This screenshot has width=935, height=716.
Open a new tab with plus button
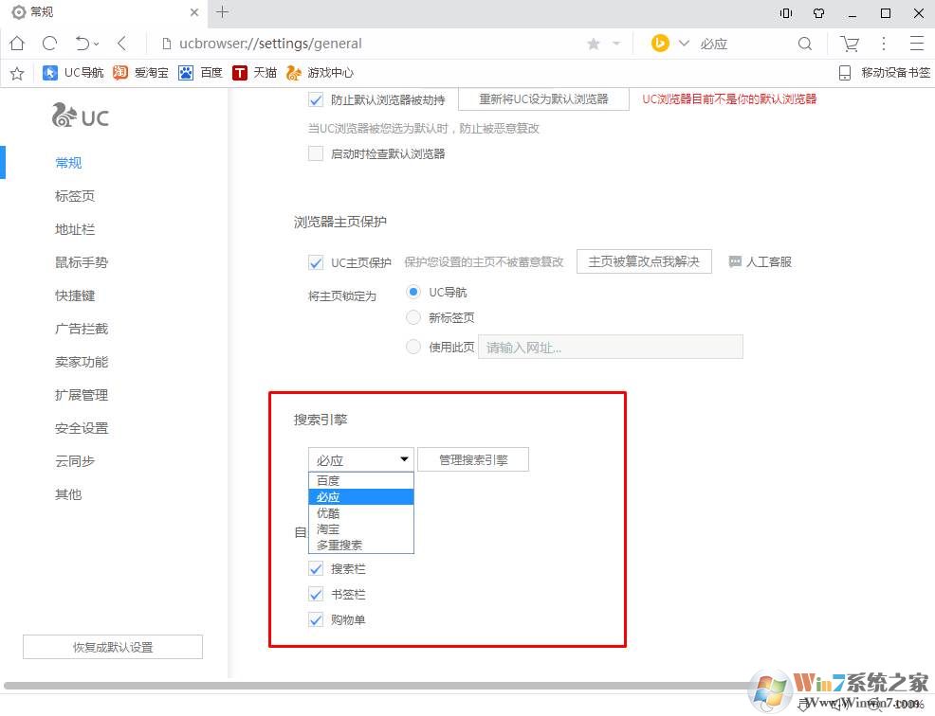[223, 12]
